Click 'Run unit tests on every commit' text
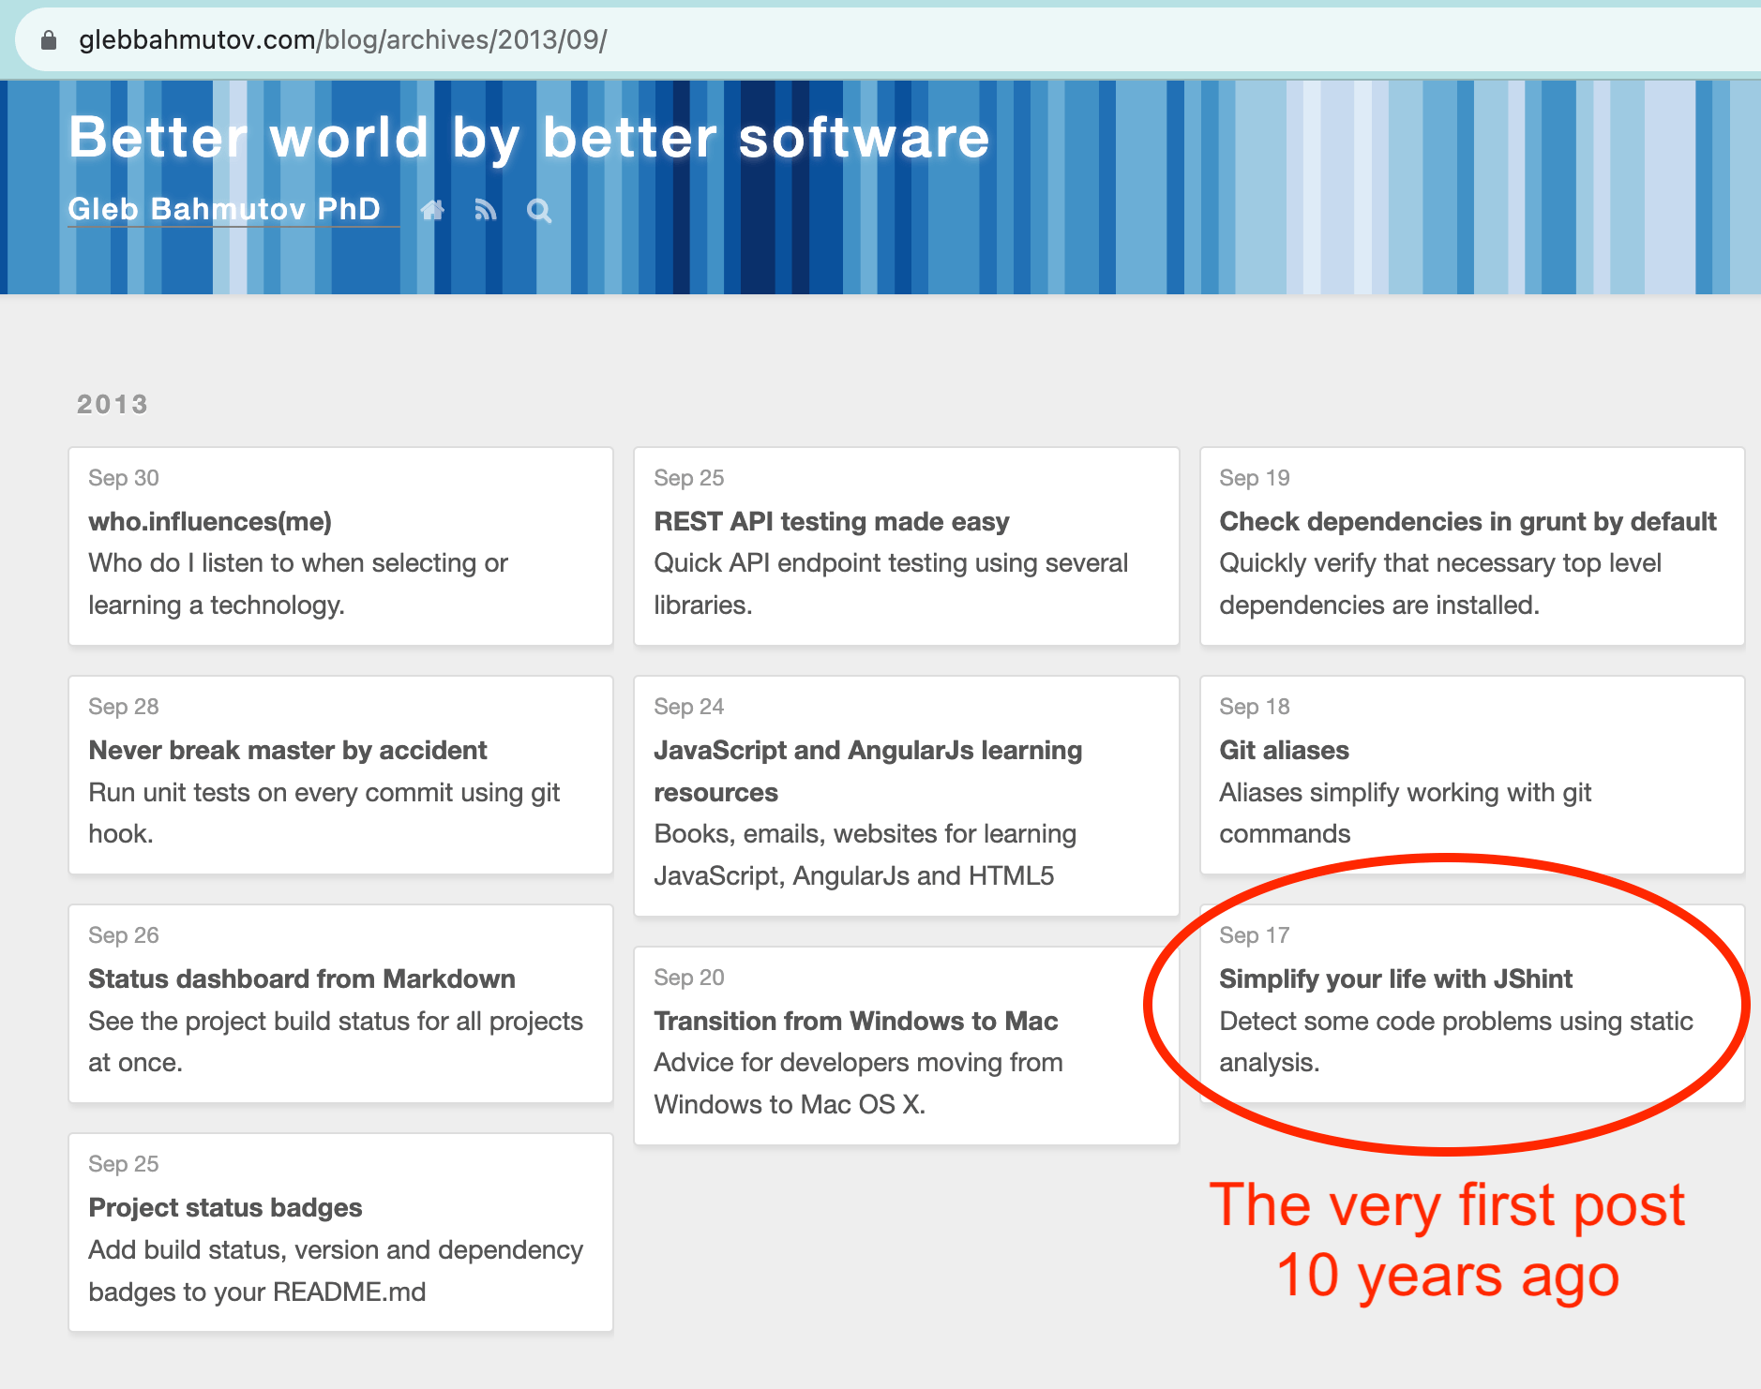Viewport: 1761px width, 1389px height. [324, 813]
